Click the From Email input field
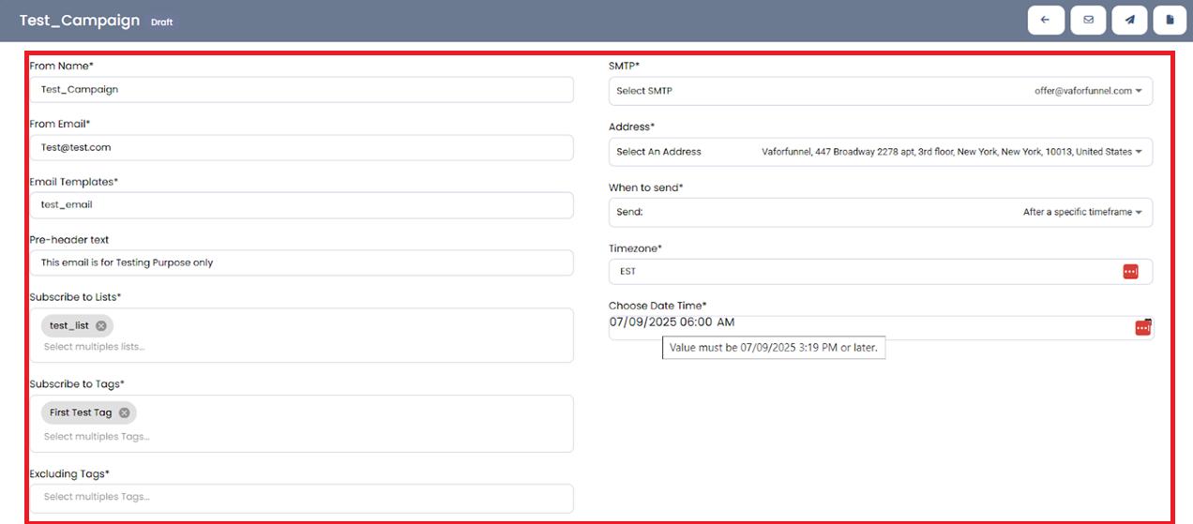Screen dimensions: 1193x524 pos(301,147)
